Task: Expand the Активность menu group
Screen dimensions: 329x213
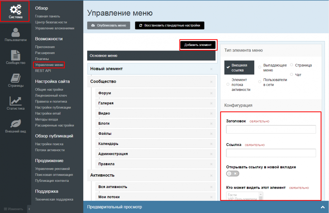Action: tap(102, 175)
